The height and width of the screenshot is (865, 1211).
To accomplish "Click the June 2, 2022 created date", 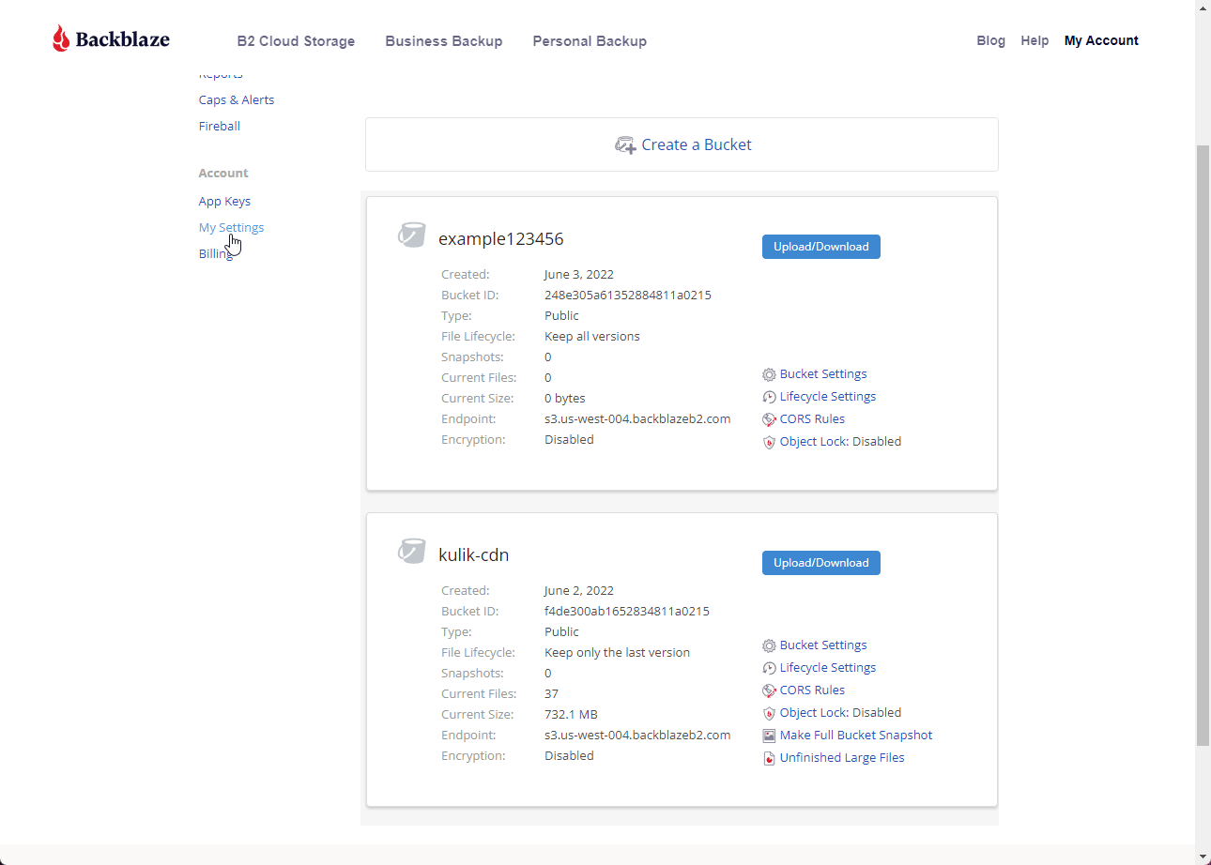I will click(x=579, y=590).
